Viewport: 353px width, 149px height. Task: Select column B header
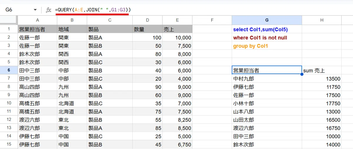pyautogui.click(x=72, y=20)
